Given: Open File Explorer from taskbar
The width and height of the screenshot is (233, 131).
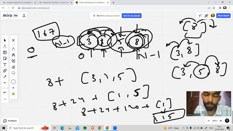Looking at the screenshot, I should [70, 128].
